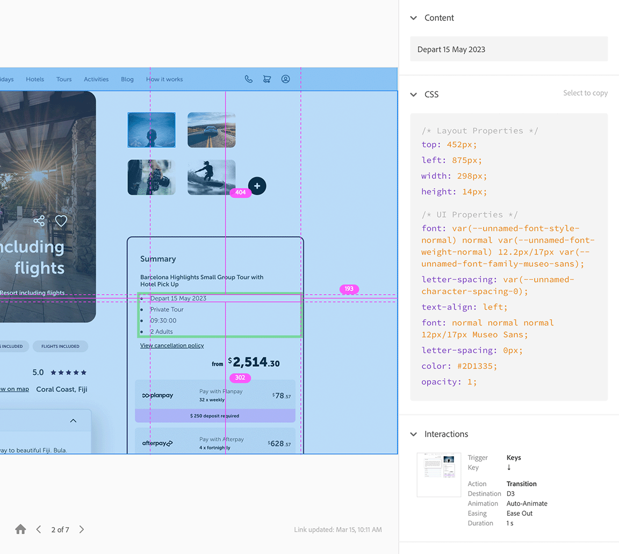Click the share icon on the resort photo
The width and height of the screenshot is (619, 554).
point(39,221)
